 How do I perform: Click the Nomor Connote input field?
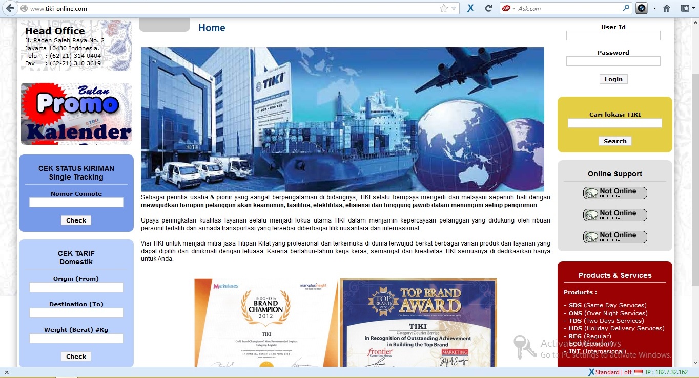coord(76,203)
